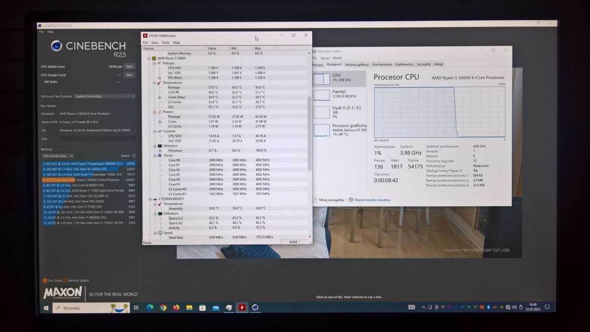590x332 pixels.
Task: Start the CPU (Multi Core) test
Action: point(129,66)
